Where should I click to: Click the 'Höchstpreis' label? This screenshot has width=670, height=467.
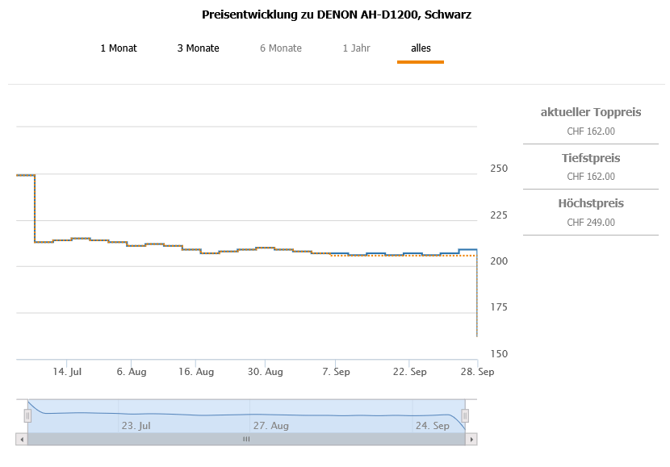pos(591,203)
